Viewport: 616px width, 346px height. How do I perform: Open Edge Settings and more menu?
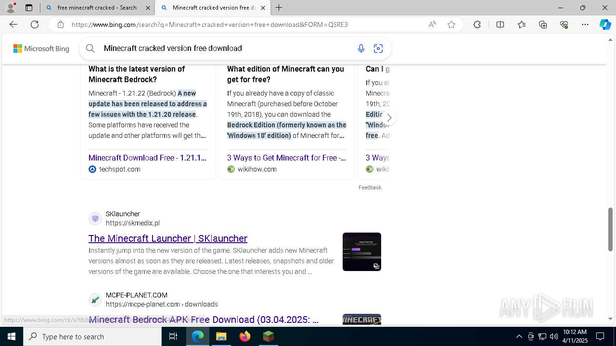click(x=585, y=25)
